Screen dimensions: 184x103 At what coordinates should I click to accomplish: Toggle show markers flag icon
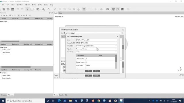pos(118,9)
